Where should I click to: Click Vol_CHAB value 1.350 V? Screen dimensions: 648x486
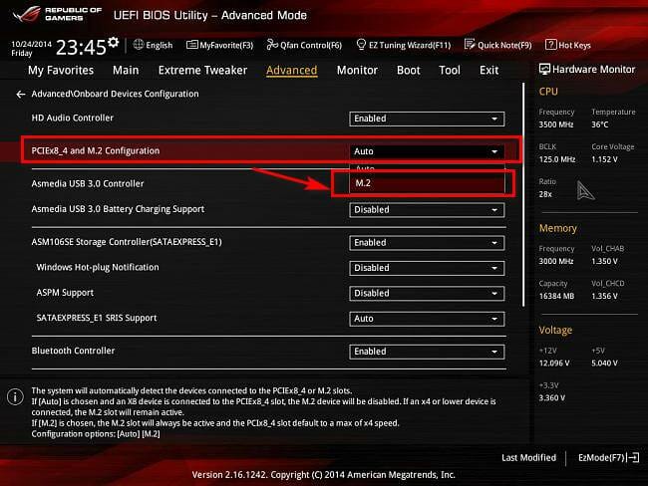point(604,261)
